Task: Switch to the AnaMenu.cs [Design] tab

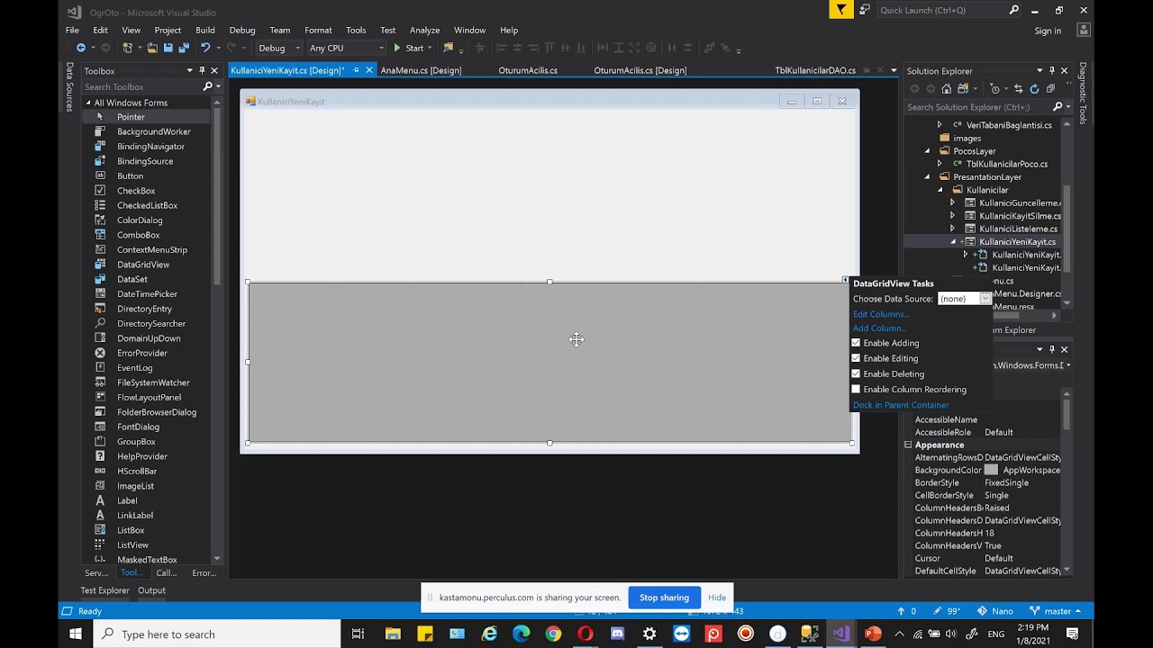Action: point(421,70)
